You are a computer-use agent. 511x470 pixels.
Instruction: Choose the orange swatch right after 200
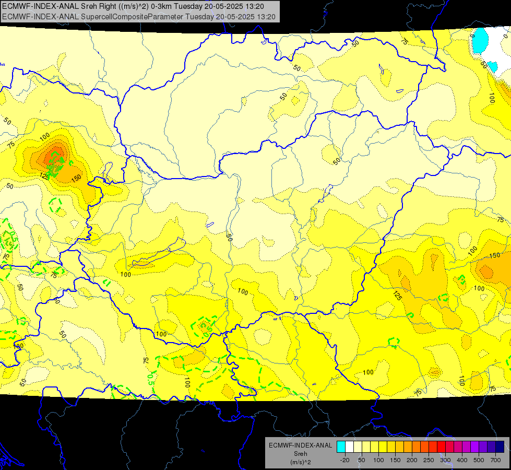pyautogui.click(x=417, y=447)
